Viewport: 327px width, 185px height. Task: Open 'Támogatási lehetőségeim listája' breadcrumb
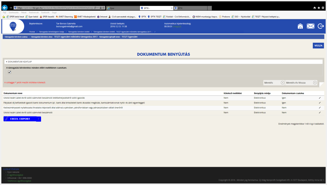pyautogui.click(x=51, y=32)
